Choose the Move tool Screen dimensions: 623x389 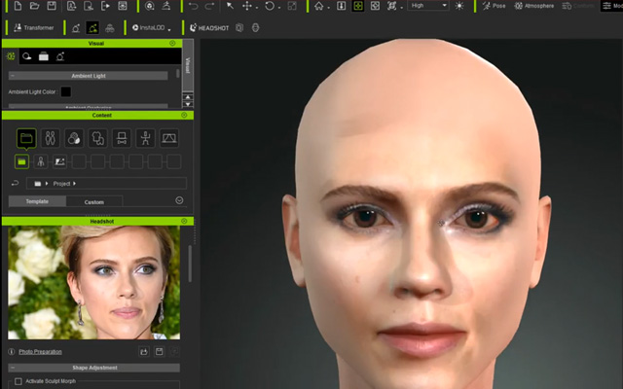[247, 6]
